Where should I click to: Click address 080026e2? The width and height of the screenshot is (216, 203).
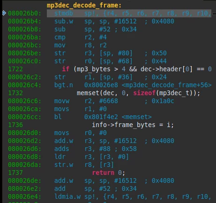click(x=24, y=189)
